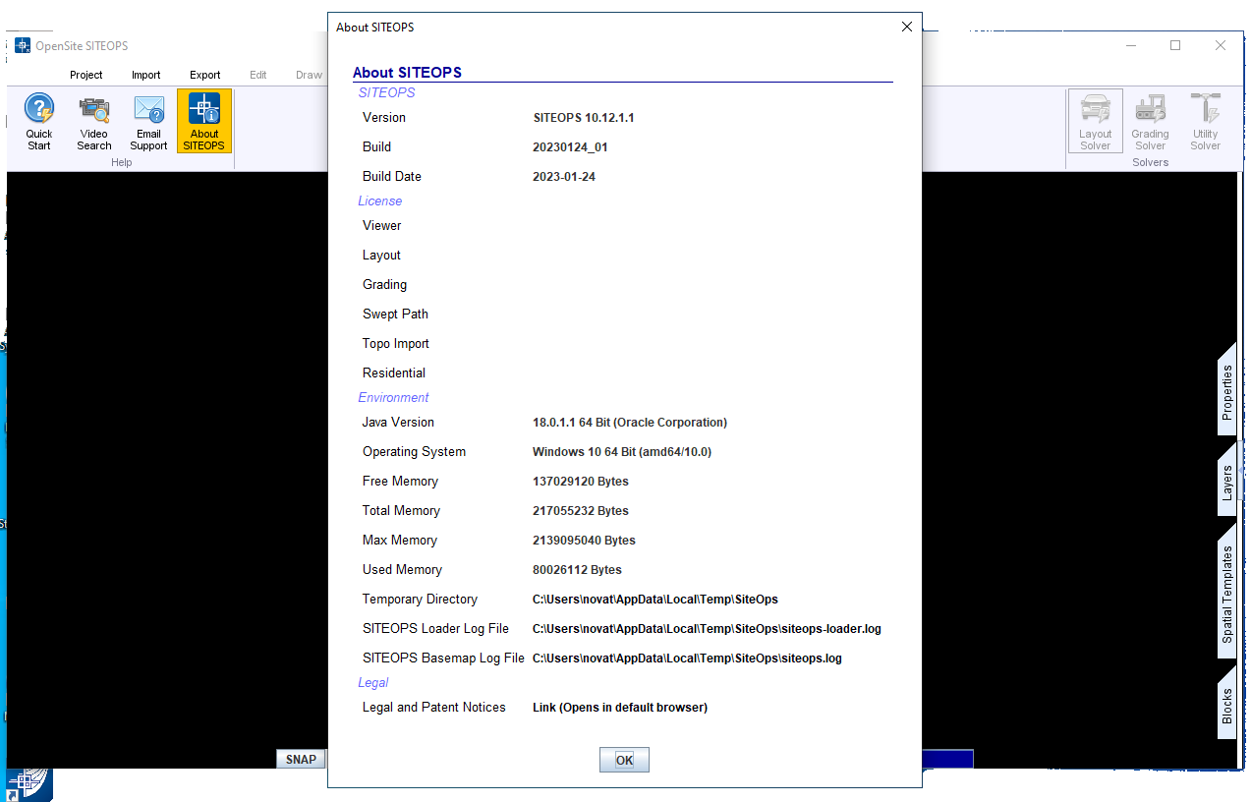Toggle the SNAP button in status bar
Viewport: 1251px width, 802px height.
301,759
